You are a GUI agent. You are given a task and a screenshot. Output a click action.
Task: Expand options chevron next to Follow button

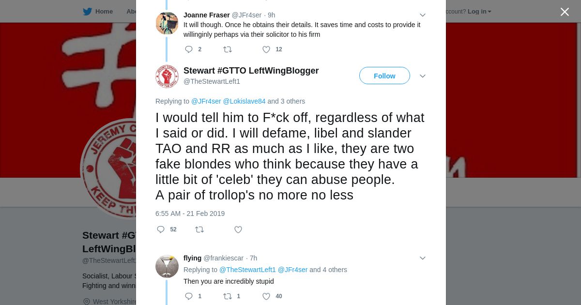pos(422,76)
